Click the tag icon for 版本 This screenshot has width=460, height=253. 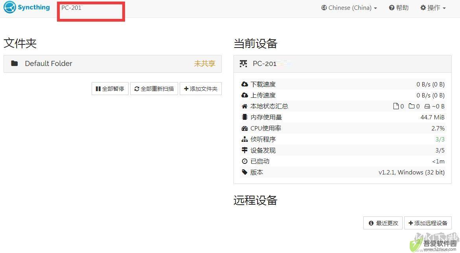[x=245, y=172]
